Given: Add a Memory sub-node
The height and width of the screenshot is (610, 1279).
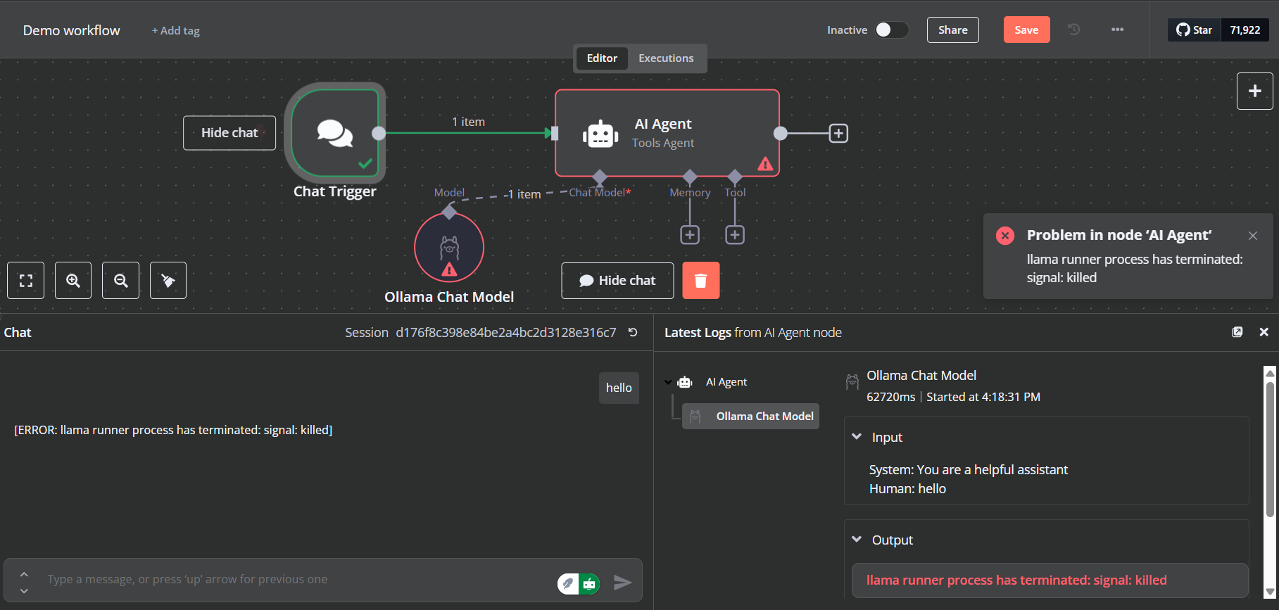Looking at the screenshot, I should (690, 235).
